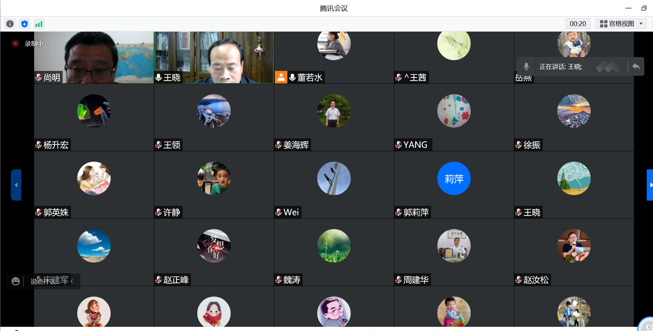Click muted mic icon beside 徐振
Screen dimensions: 653x331
[x=519, y=145]
